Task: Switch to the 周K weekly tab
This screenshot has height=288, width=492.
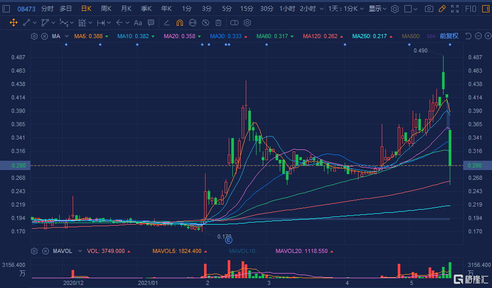Action: [x=106, y=9]
